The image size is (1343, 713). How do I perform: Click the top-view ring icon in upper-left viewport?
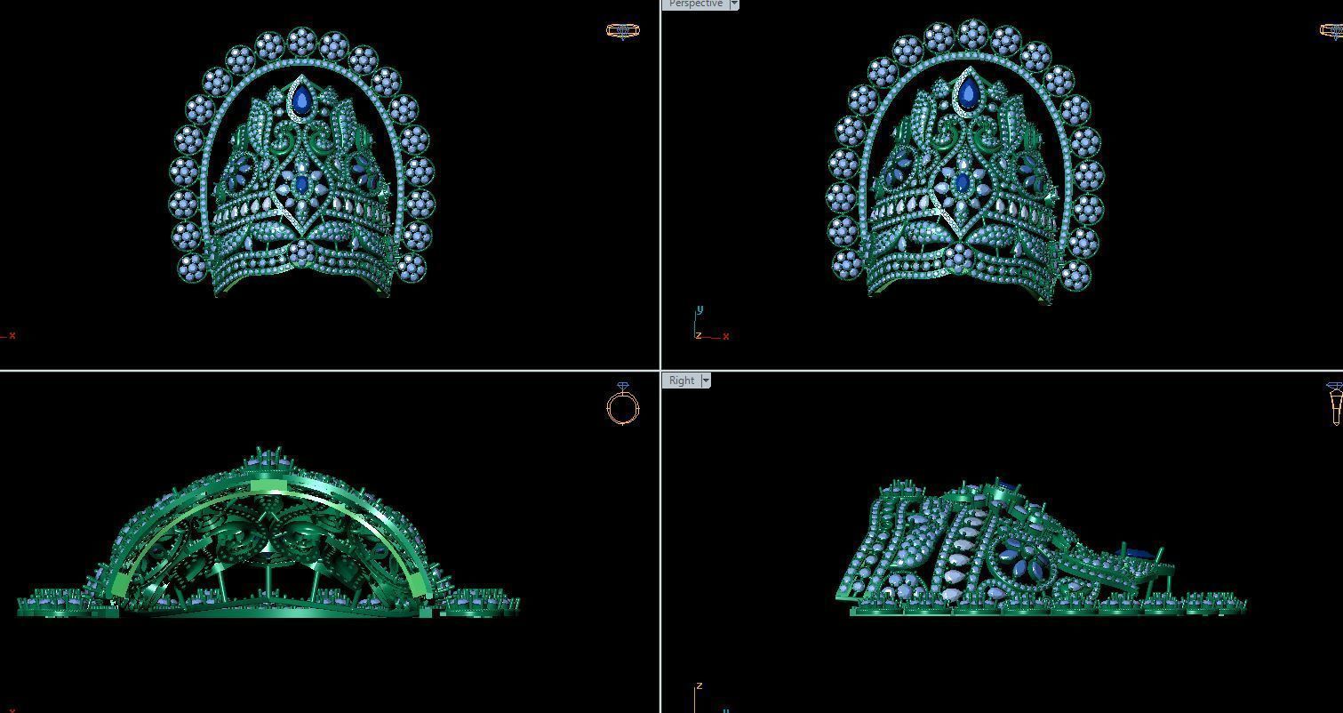pyautogui.click(x=622, y=30)
